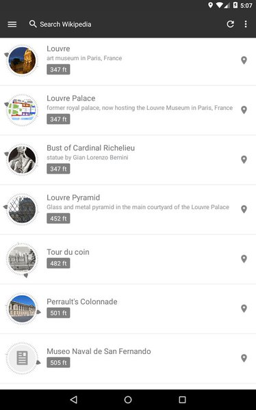Tap the Search Wikipedia field
This screenshot has height=410, width=256.
click(60, 25)
